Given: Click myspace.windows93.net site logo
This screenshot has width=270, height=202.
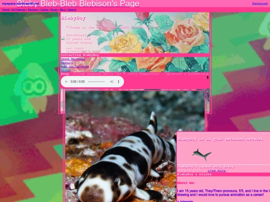Looking at the screenshot, I should click(x=20, y=3).
